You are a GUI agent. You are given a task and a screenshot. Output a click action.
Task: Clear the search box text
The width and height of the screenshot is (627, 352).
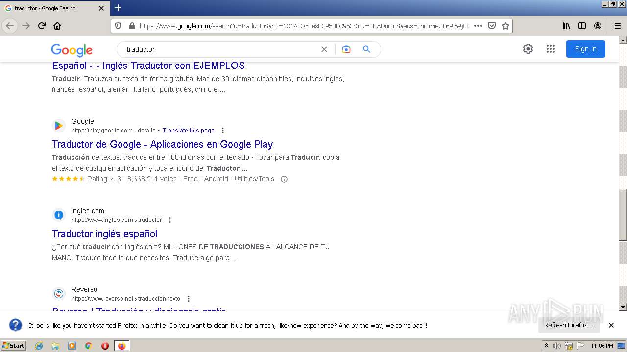point(324,49)
